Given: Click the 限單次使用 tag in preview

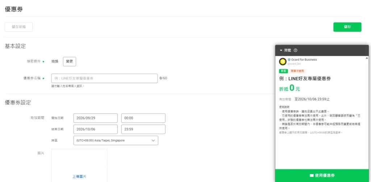Looking at the screenshot, I should coord(297,71).
